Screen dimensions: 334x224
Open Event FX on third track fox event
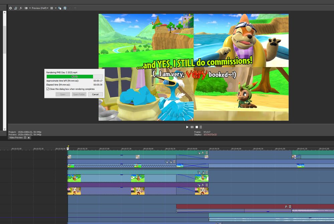[x=203, y=172]
